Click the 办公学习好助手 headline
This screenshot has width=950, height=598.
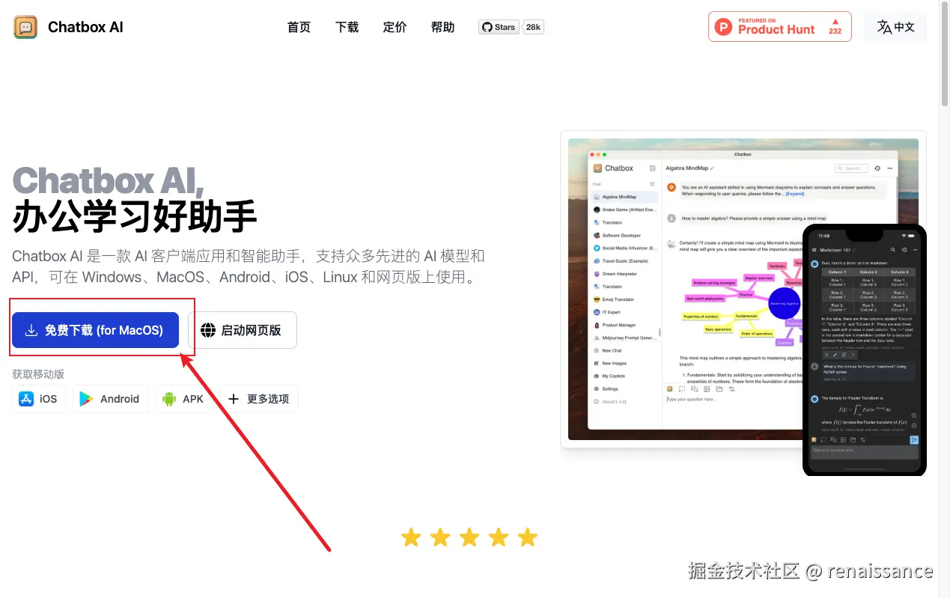coord(135,216)
